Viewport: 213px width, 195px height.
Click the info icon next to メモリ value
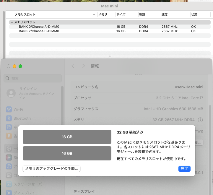[x=200, y=120]
